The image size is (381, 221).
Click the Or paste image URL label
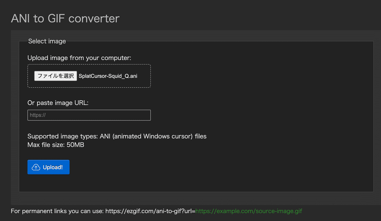[x=58, y=103]
